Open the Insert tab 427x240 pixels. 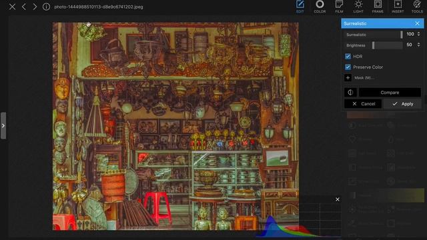point(398,7)
